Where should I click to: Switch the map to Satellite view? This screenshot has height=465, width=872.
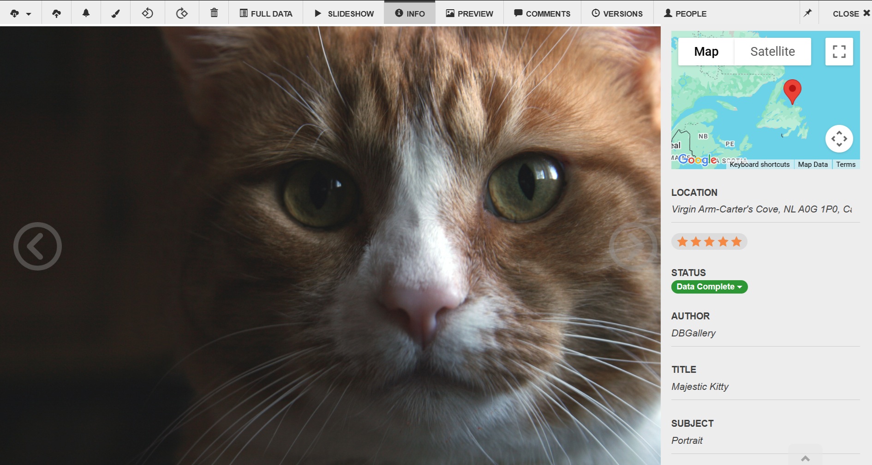(x=772, y=51)
